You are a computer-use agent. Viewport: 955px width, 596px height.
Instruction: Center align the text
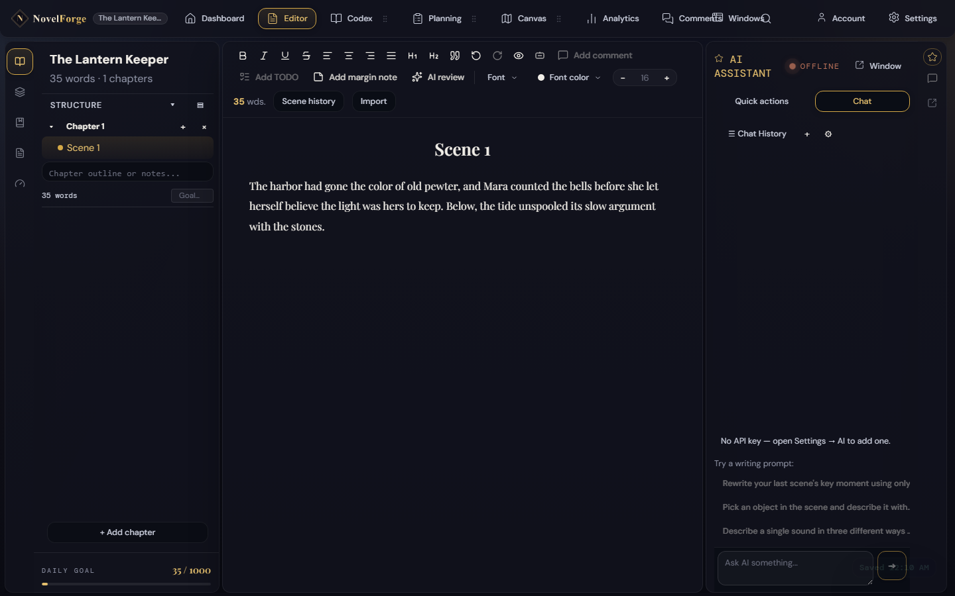coord(349,56)
